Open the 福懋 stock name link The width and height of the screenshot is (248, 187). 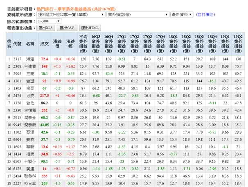(x=30, y=154)
